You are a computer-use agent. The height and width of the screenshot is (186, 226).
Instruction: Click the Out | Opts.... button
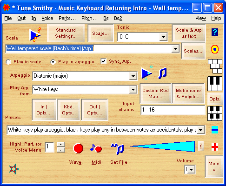tap(94, 110)
